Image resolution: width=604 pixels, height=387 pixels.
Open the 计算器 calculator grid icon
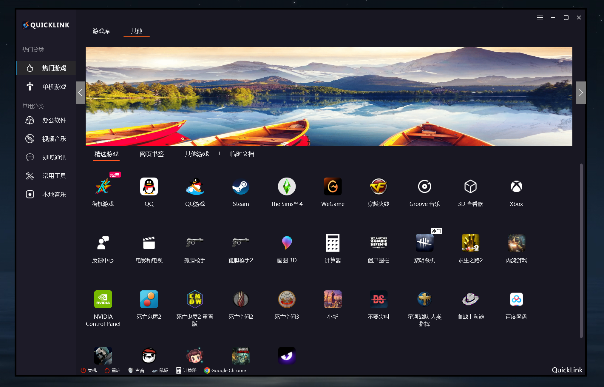click(x=333, y=243)
